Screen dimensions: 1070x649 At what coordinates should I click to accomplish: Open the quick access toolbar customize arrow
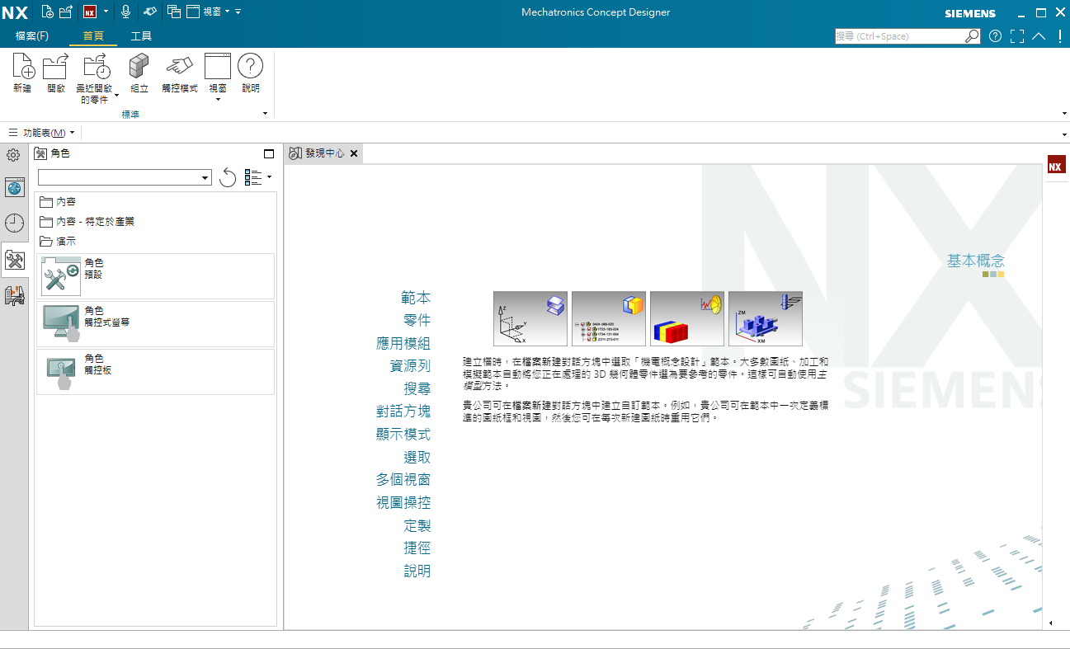238,12
